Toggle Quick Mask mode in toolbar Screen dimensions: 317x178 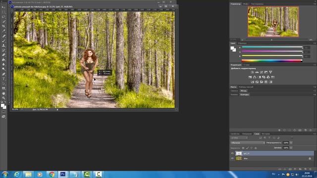[x=3, y=112]
